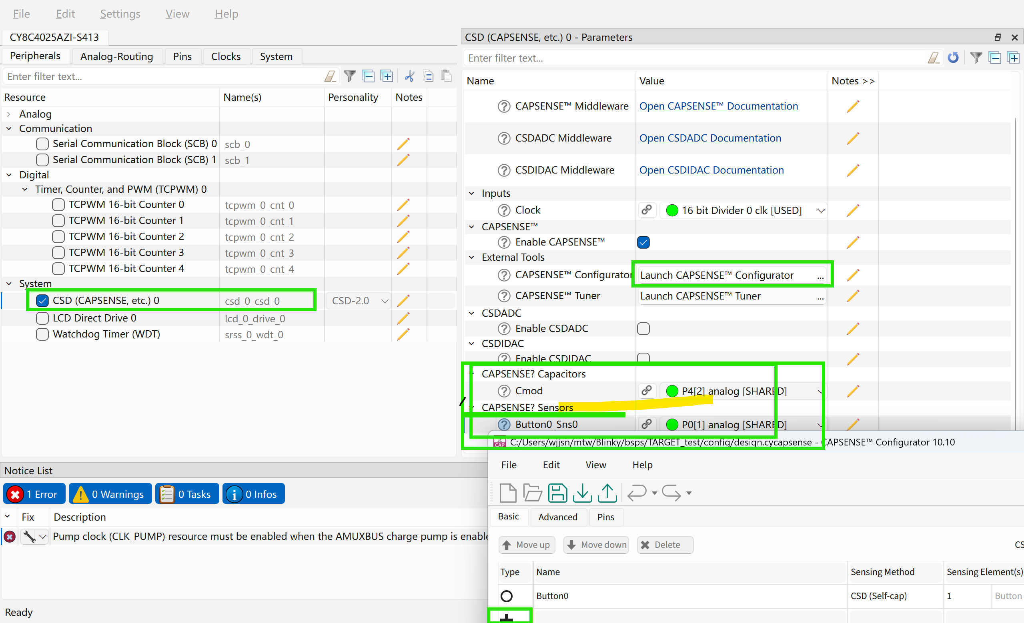The width and height of the screenshot is (1024, 623).
Task: Click the Paste clipboard icon
Action: click(x=446, y=76)
